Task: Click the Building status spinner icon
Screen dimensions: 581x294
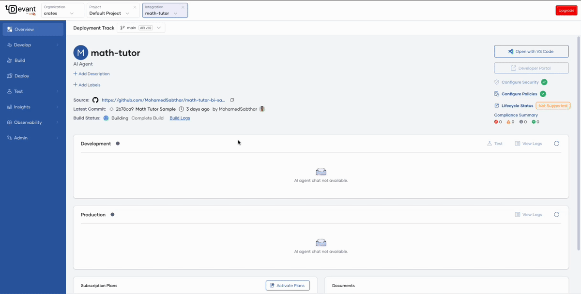Action: click(106, 118)
